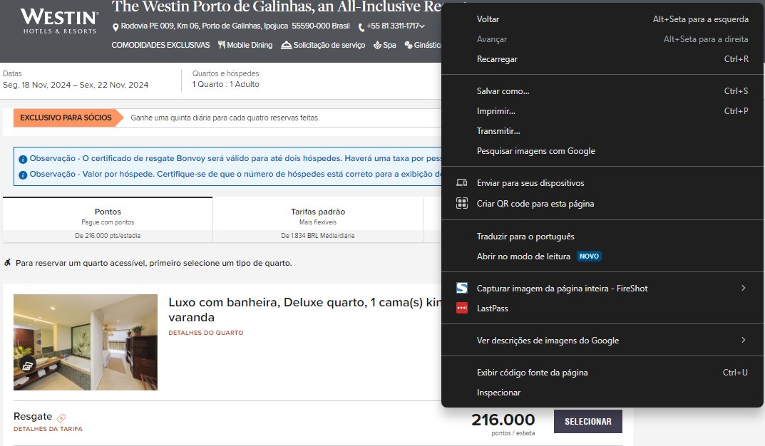Click the hotel phone number +55 81 3311-1717

click(x=393, y=26)
